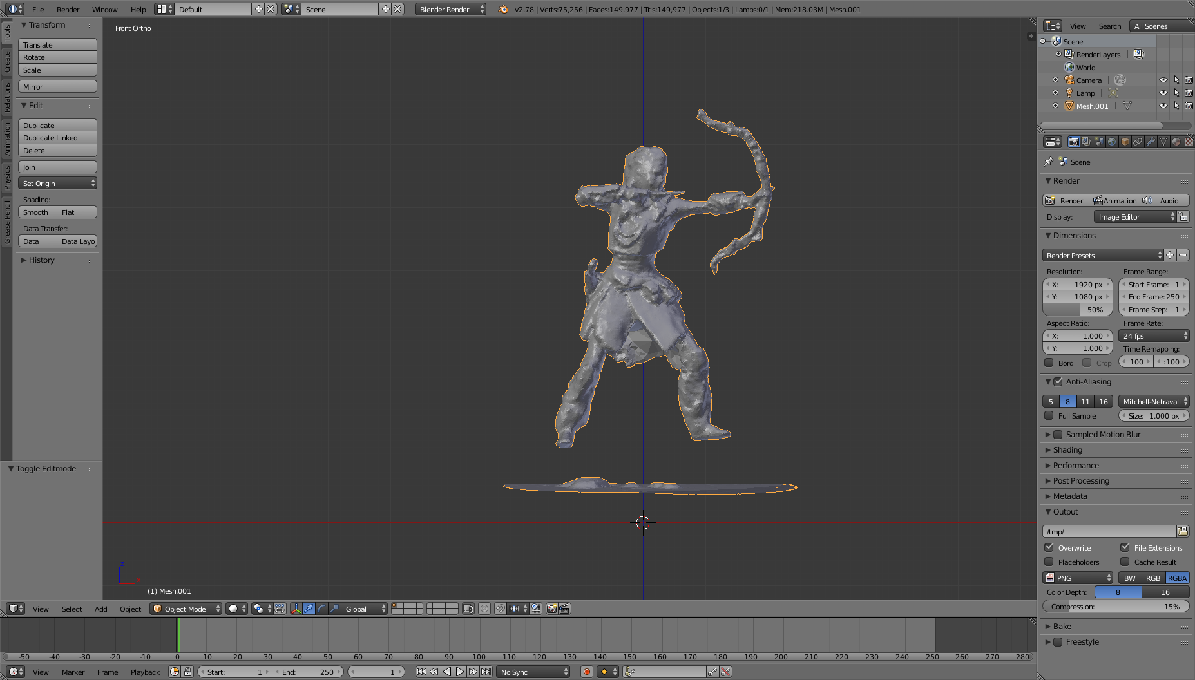Hide Mesh.001 using its eye icon

(1163, 106)
